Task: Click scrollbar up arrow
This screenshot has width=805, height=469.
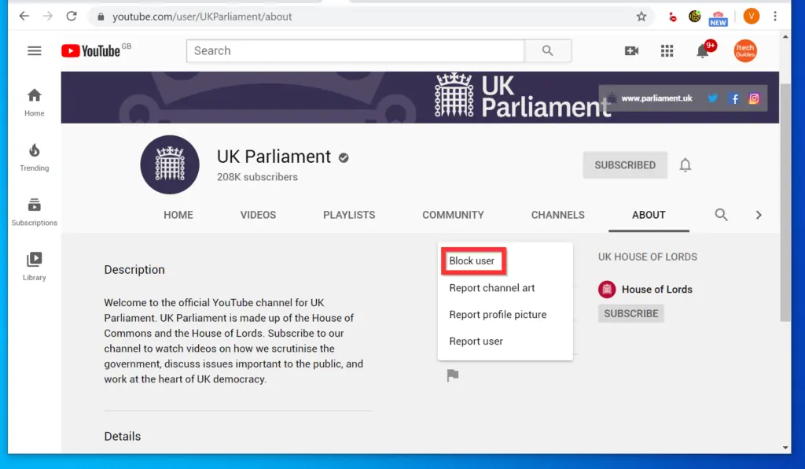Action: [x=785, y=37]
